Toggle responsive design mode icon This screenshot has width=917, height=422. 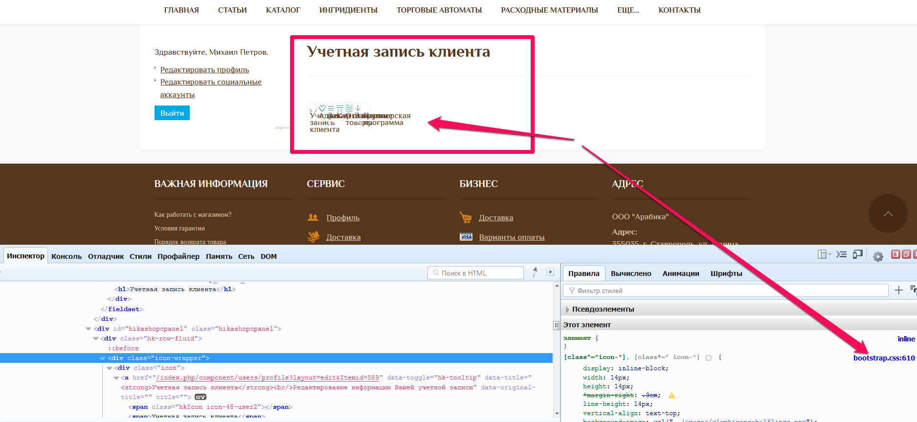857,254
